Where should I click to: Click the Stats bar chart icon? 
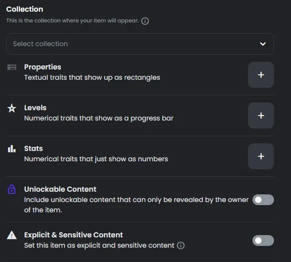(12, 149)
